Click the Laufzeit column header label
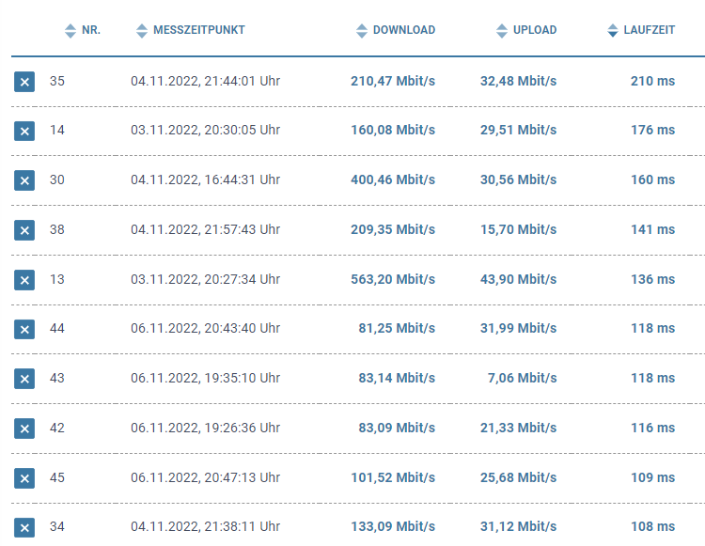705x546 pixels. click(x=650, y=30)
